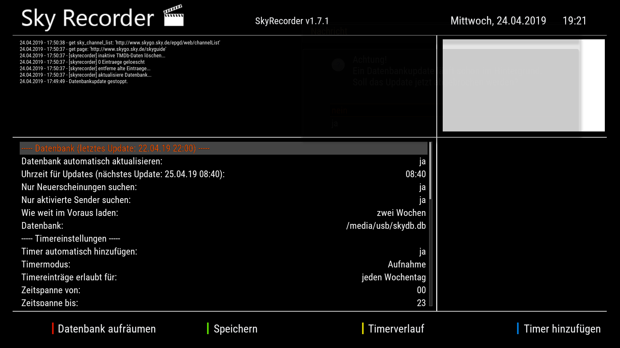
Task: Open Timerverlauf history
Action: [x=396, y=329]
